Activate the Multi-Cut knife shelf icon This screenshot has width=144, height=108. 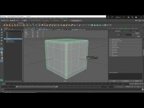click(x=83, y=25)
